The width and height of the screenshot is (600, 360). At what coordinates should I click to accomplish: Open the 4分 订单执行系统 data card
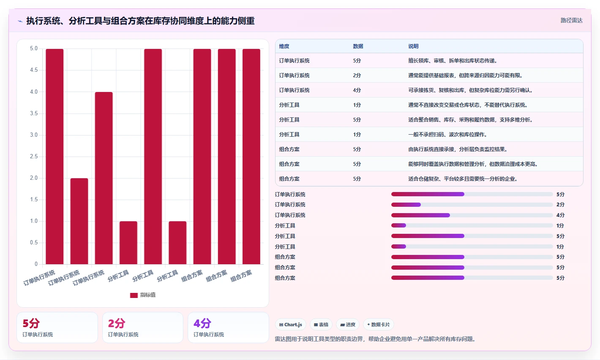pyautogui.click(x=228, y=328)
